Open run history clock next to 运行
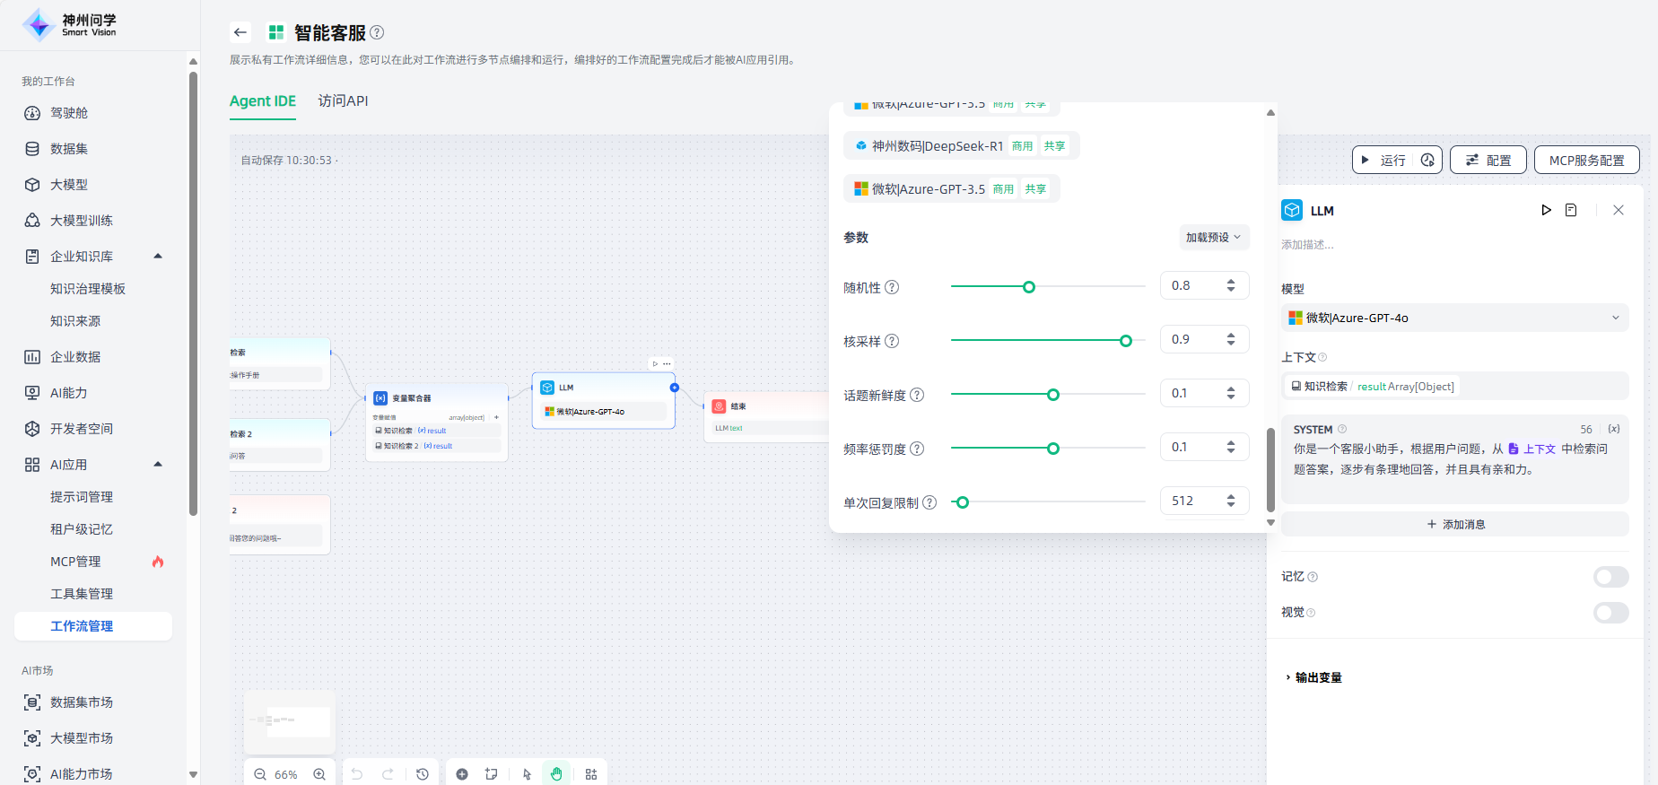Screen dimensions: 1658x785 1427,160
